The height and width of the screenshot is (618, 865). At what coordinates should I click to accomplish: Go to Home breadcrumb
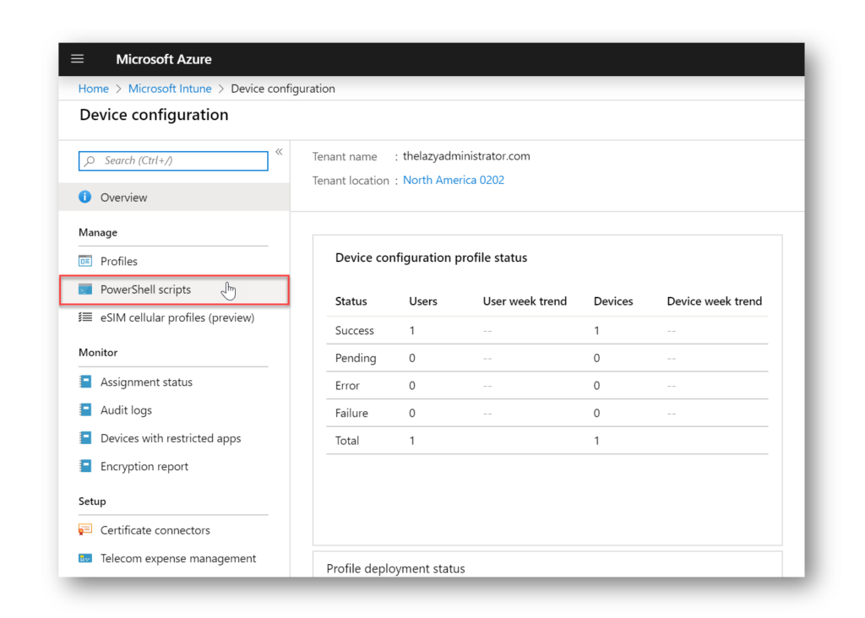click(93, 89)
